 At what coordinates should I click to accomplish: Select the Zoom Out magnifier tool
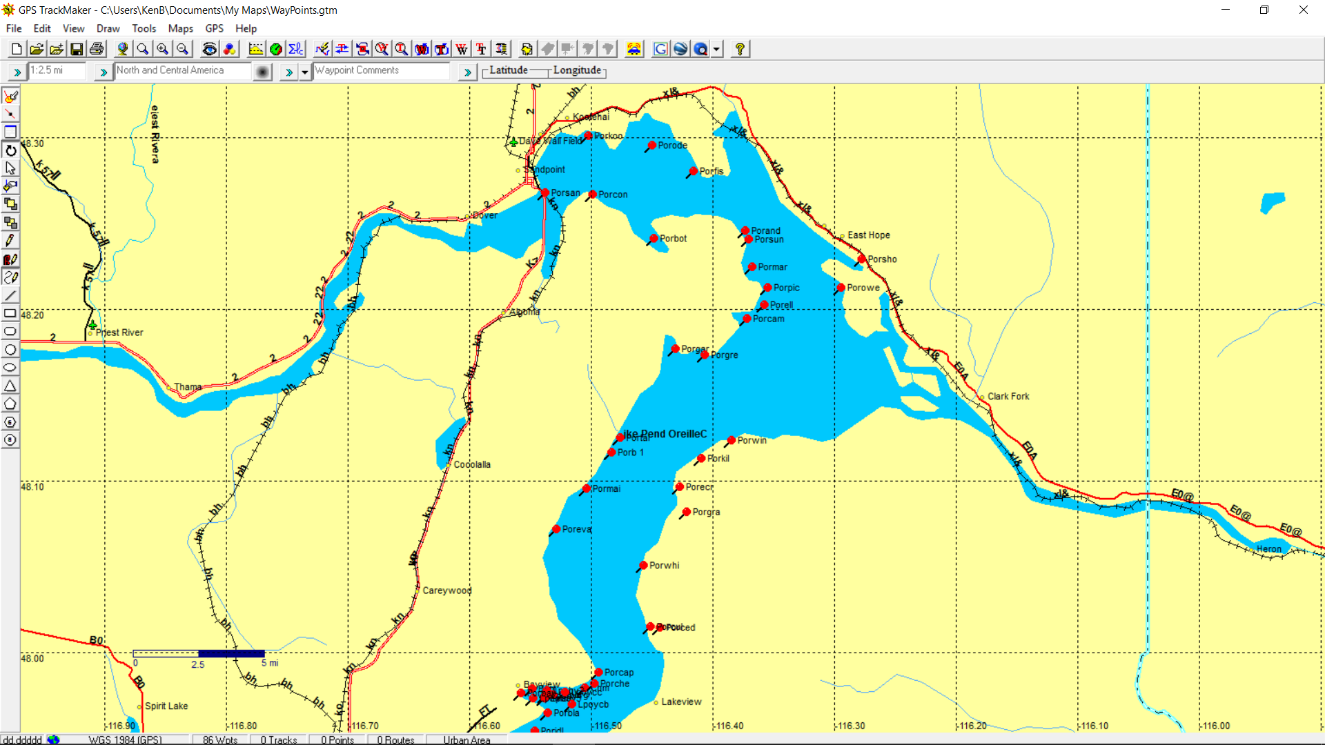[182, 49]
